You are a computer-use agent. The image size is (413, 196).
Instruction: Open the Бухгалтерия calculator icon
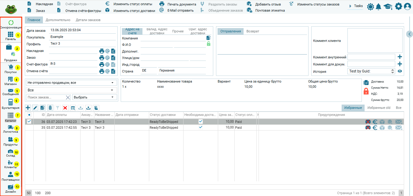pyautogui.click(x=10, y=102)
